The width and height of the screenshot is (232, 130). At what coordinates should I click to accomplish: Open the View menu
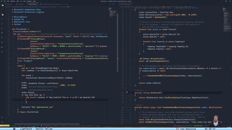pyautogui.click(x=18, y=1)
